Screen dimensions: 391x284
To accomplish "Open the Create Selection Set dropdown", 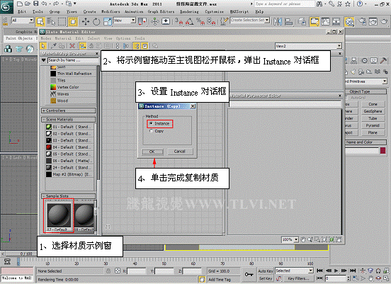I will [250, 21].
